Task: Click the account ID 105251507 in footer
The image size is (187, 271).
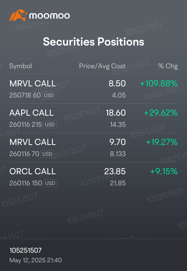Action: pos(25,250)
